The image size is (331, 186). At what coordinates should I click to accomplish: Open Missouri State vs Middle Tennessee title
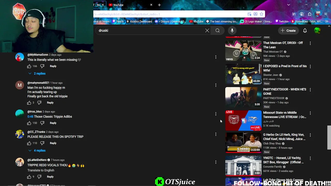pos(284,115)
